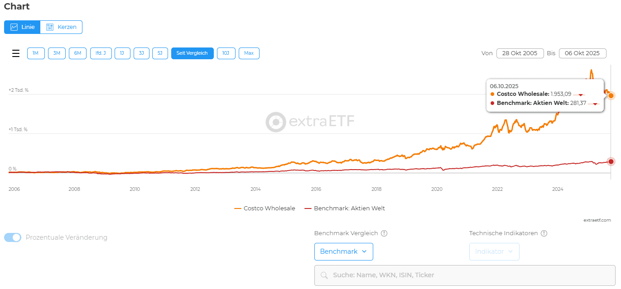621x289 pixels.
Task: Open the Indikator dropdown
Action: tap(494, 251)
